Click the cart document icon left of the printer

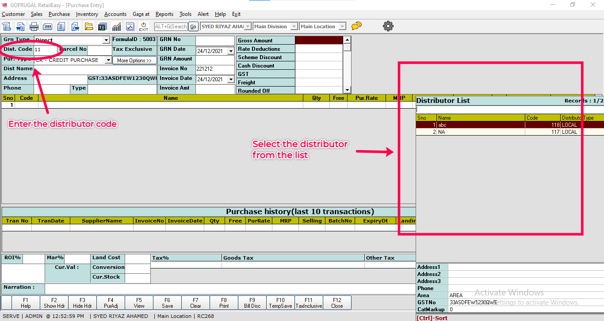tap(20, 26)
